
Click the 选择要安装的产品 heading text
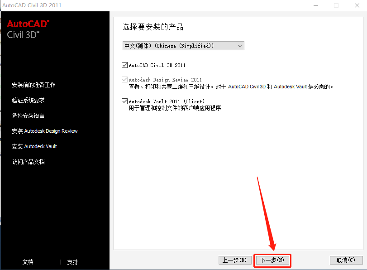click(153, 27)
